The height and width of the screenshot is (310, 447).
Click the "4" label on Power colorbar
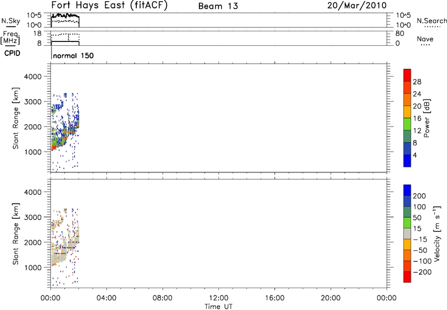415,155
